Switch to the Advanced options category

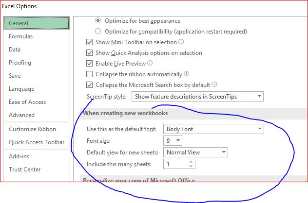(x=21, y=115)
